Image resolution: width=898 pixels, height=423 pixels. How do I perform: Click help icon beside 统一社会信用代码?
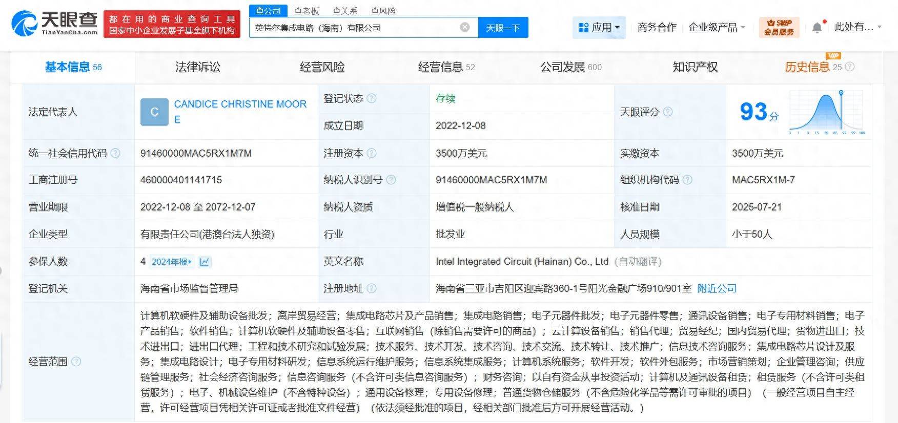point(115,153)
